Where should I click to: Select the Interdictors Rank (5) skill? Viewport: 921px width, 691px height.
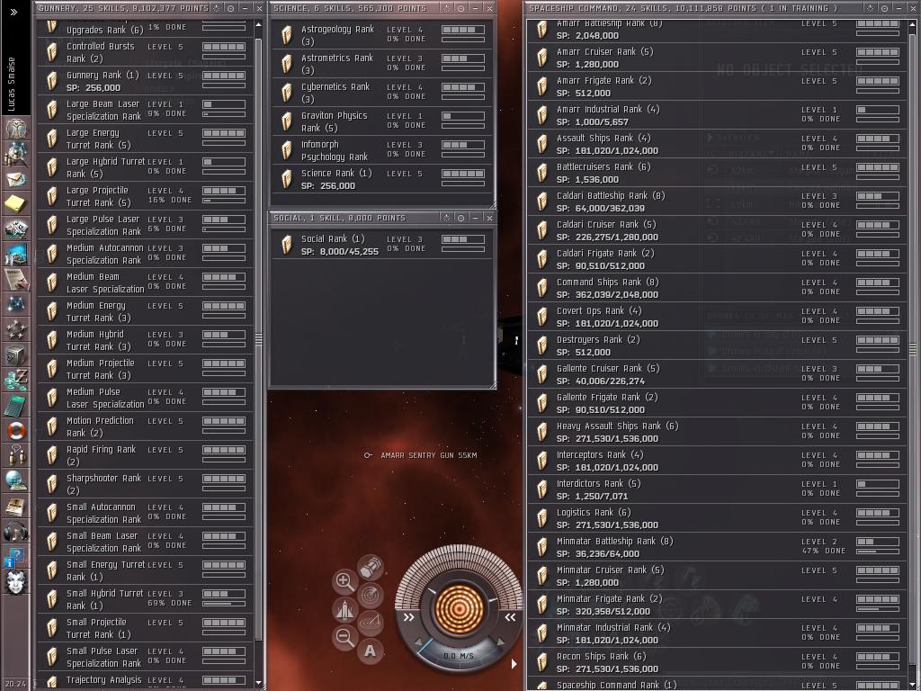pyautogui.click(x=717, y=489)
